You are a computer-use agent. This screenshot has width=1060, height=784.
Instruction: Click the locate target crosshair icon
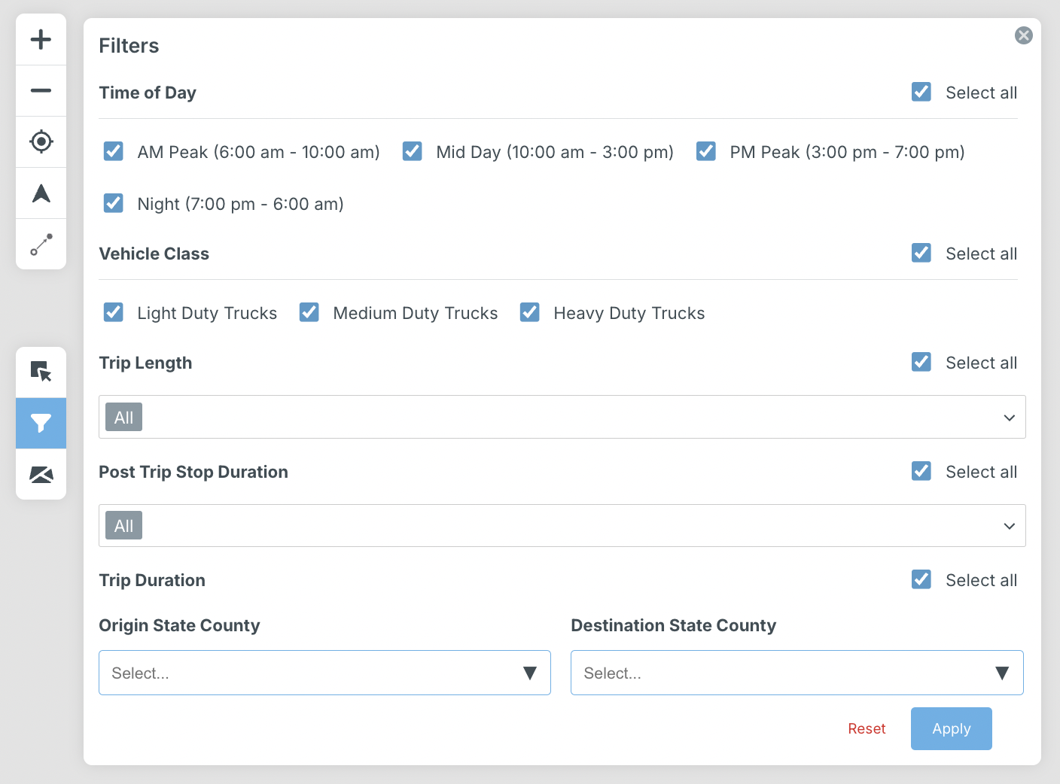pos(41,141)
